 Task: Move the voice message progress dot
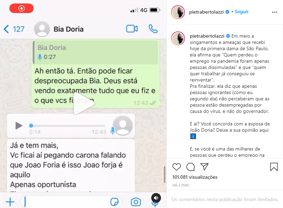(x=31, y=125)
